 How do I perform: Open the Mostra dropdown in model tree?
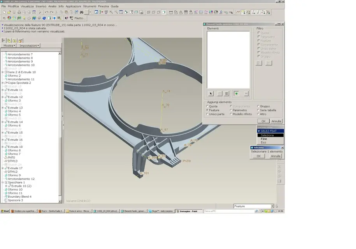click(9, 46)
